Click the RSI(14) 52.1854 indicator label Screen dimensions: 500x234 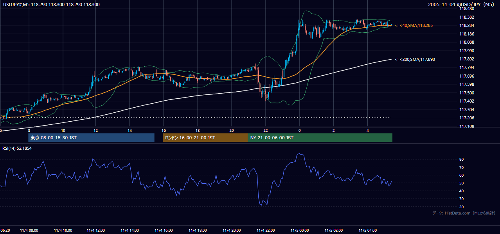(17, 148)
